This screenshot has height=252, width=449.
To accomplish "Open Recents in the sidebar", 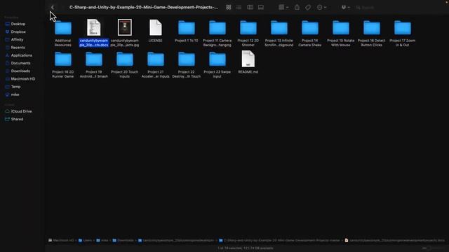I will 18,48.
